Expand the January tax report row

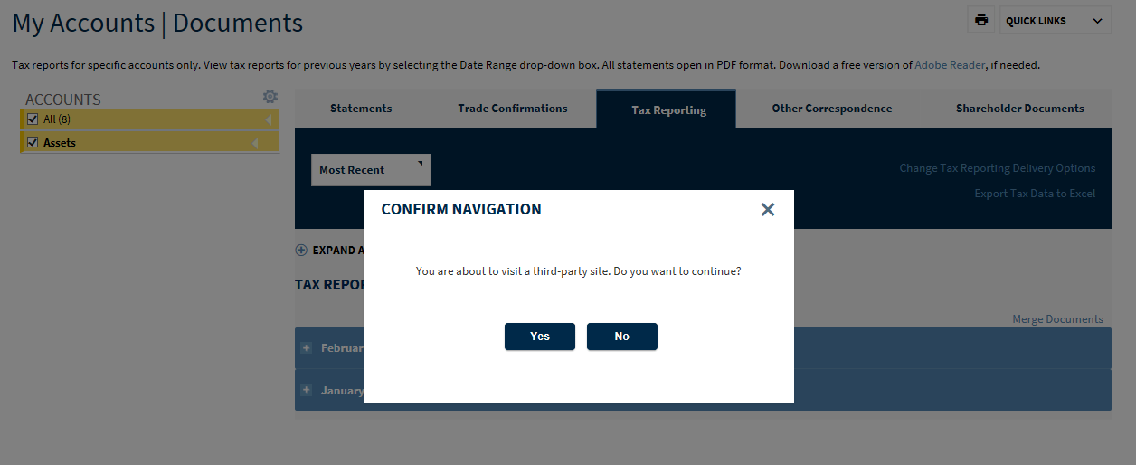[307, 391]
